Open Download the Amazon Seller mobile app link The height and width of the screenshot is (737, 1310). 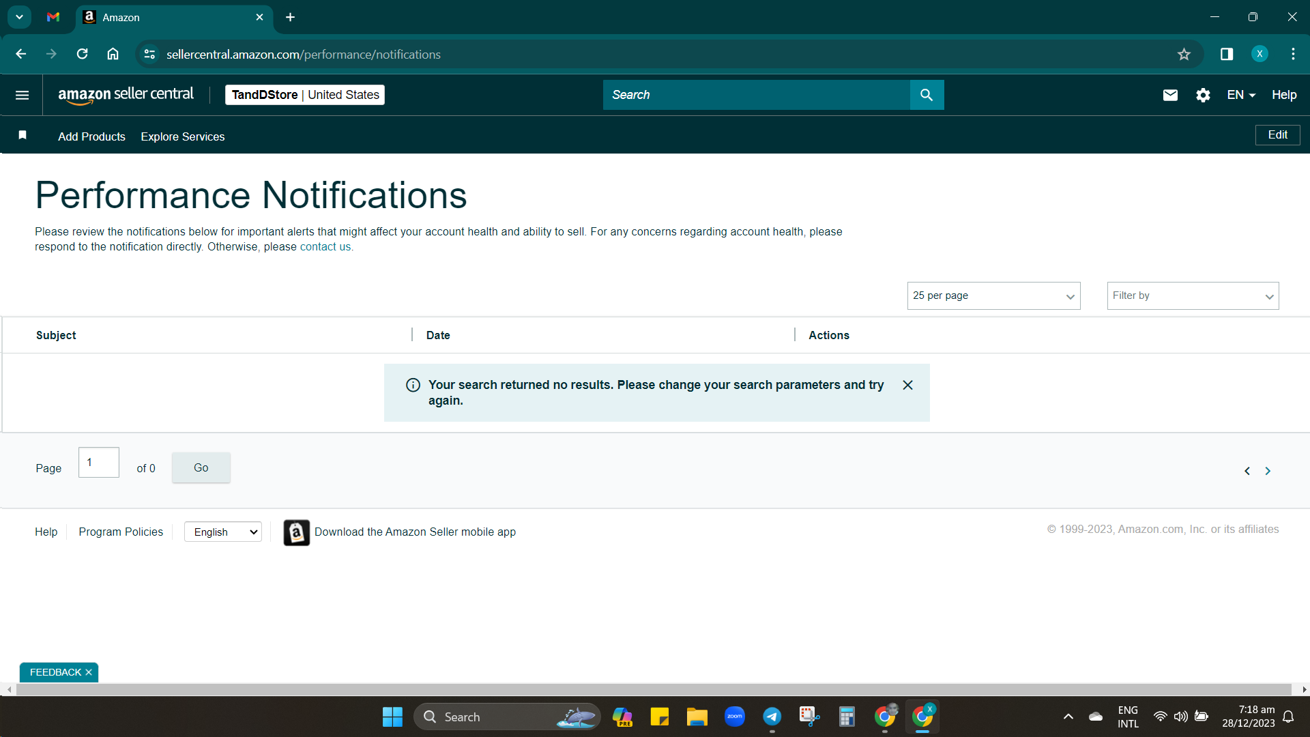pos(415,532)
